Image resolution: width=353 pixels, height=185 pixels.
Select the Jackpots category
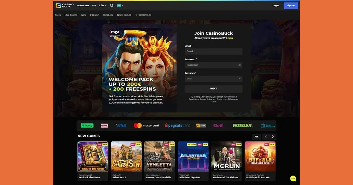(108, 15)
